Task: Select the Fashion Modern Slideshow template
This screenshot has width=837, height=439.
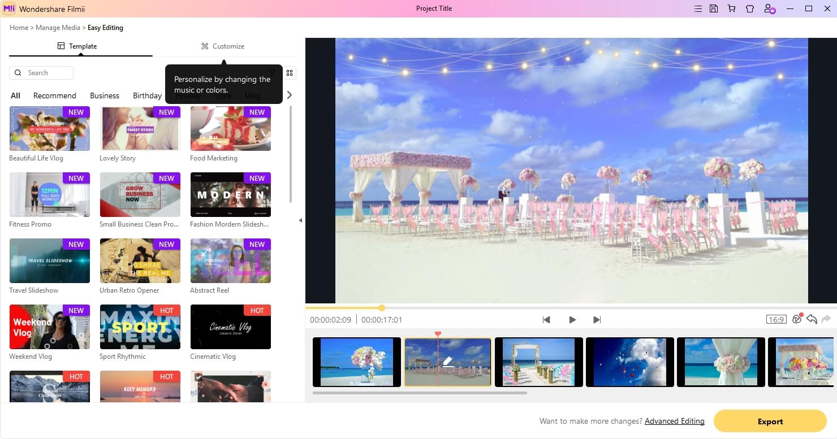Action: [231, 195]
